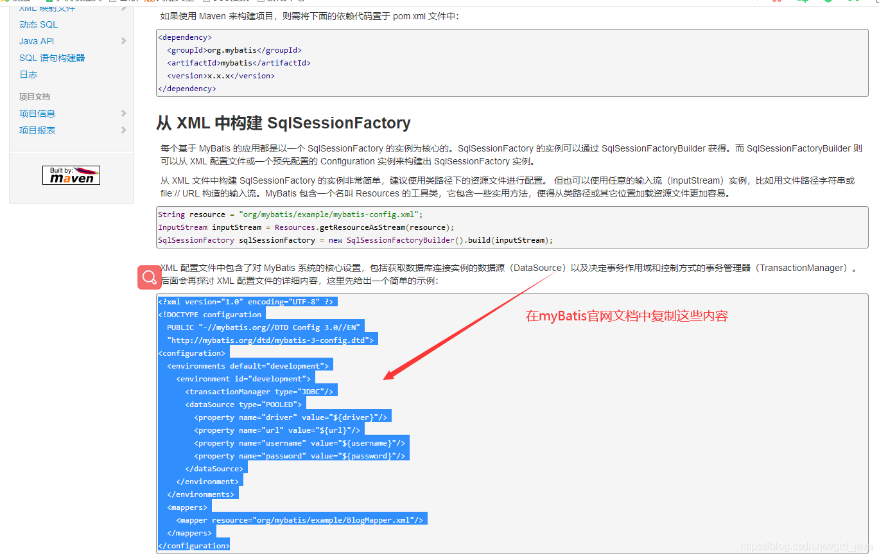Click the red search magnifier icon
The height and width of the screenshot is (558, 879).
coord(149,277)
